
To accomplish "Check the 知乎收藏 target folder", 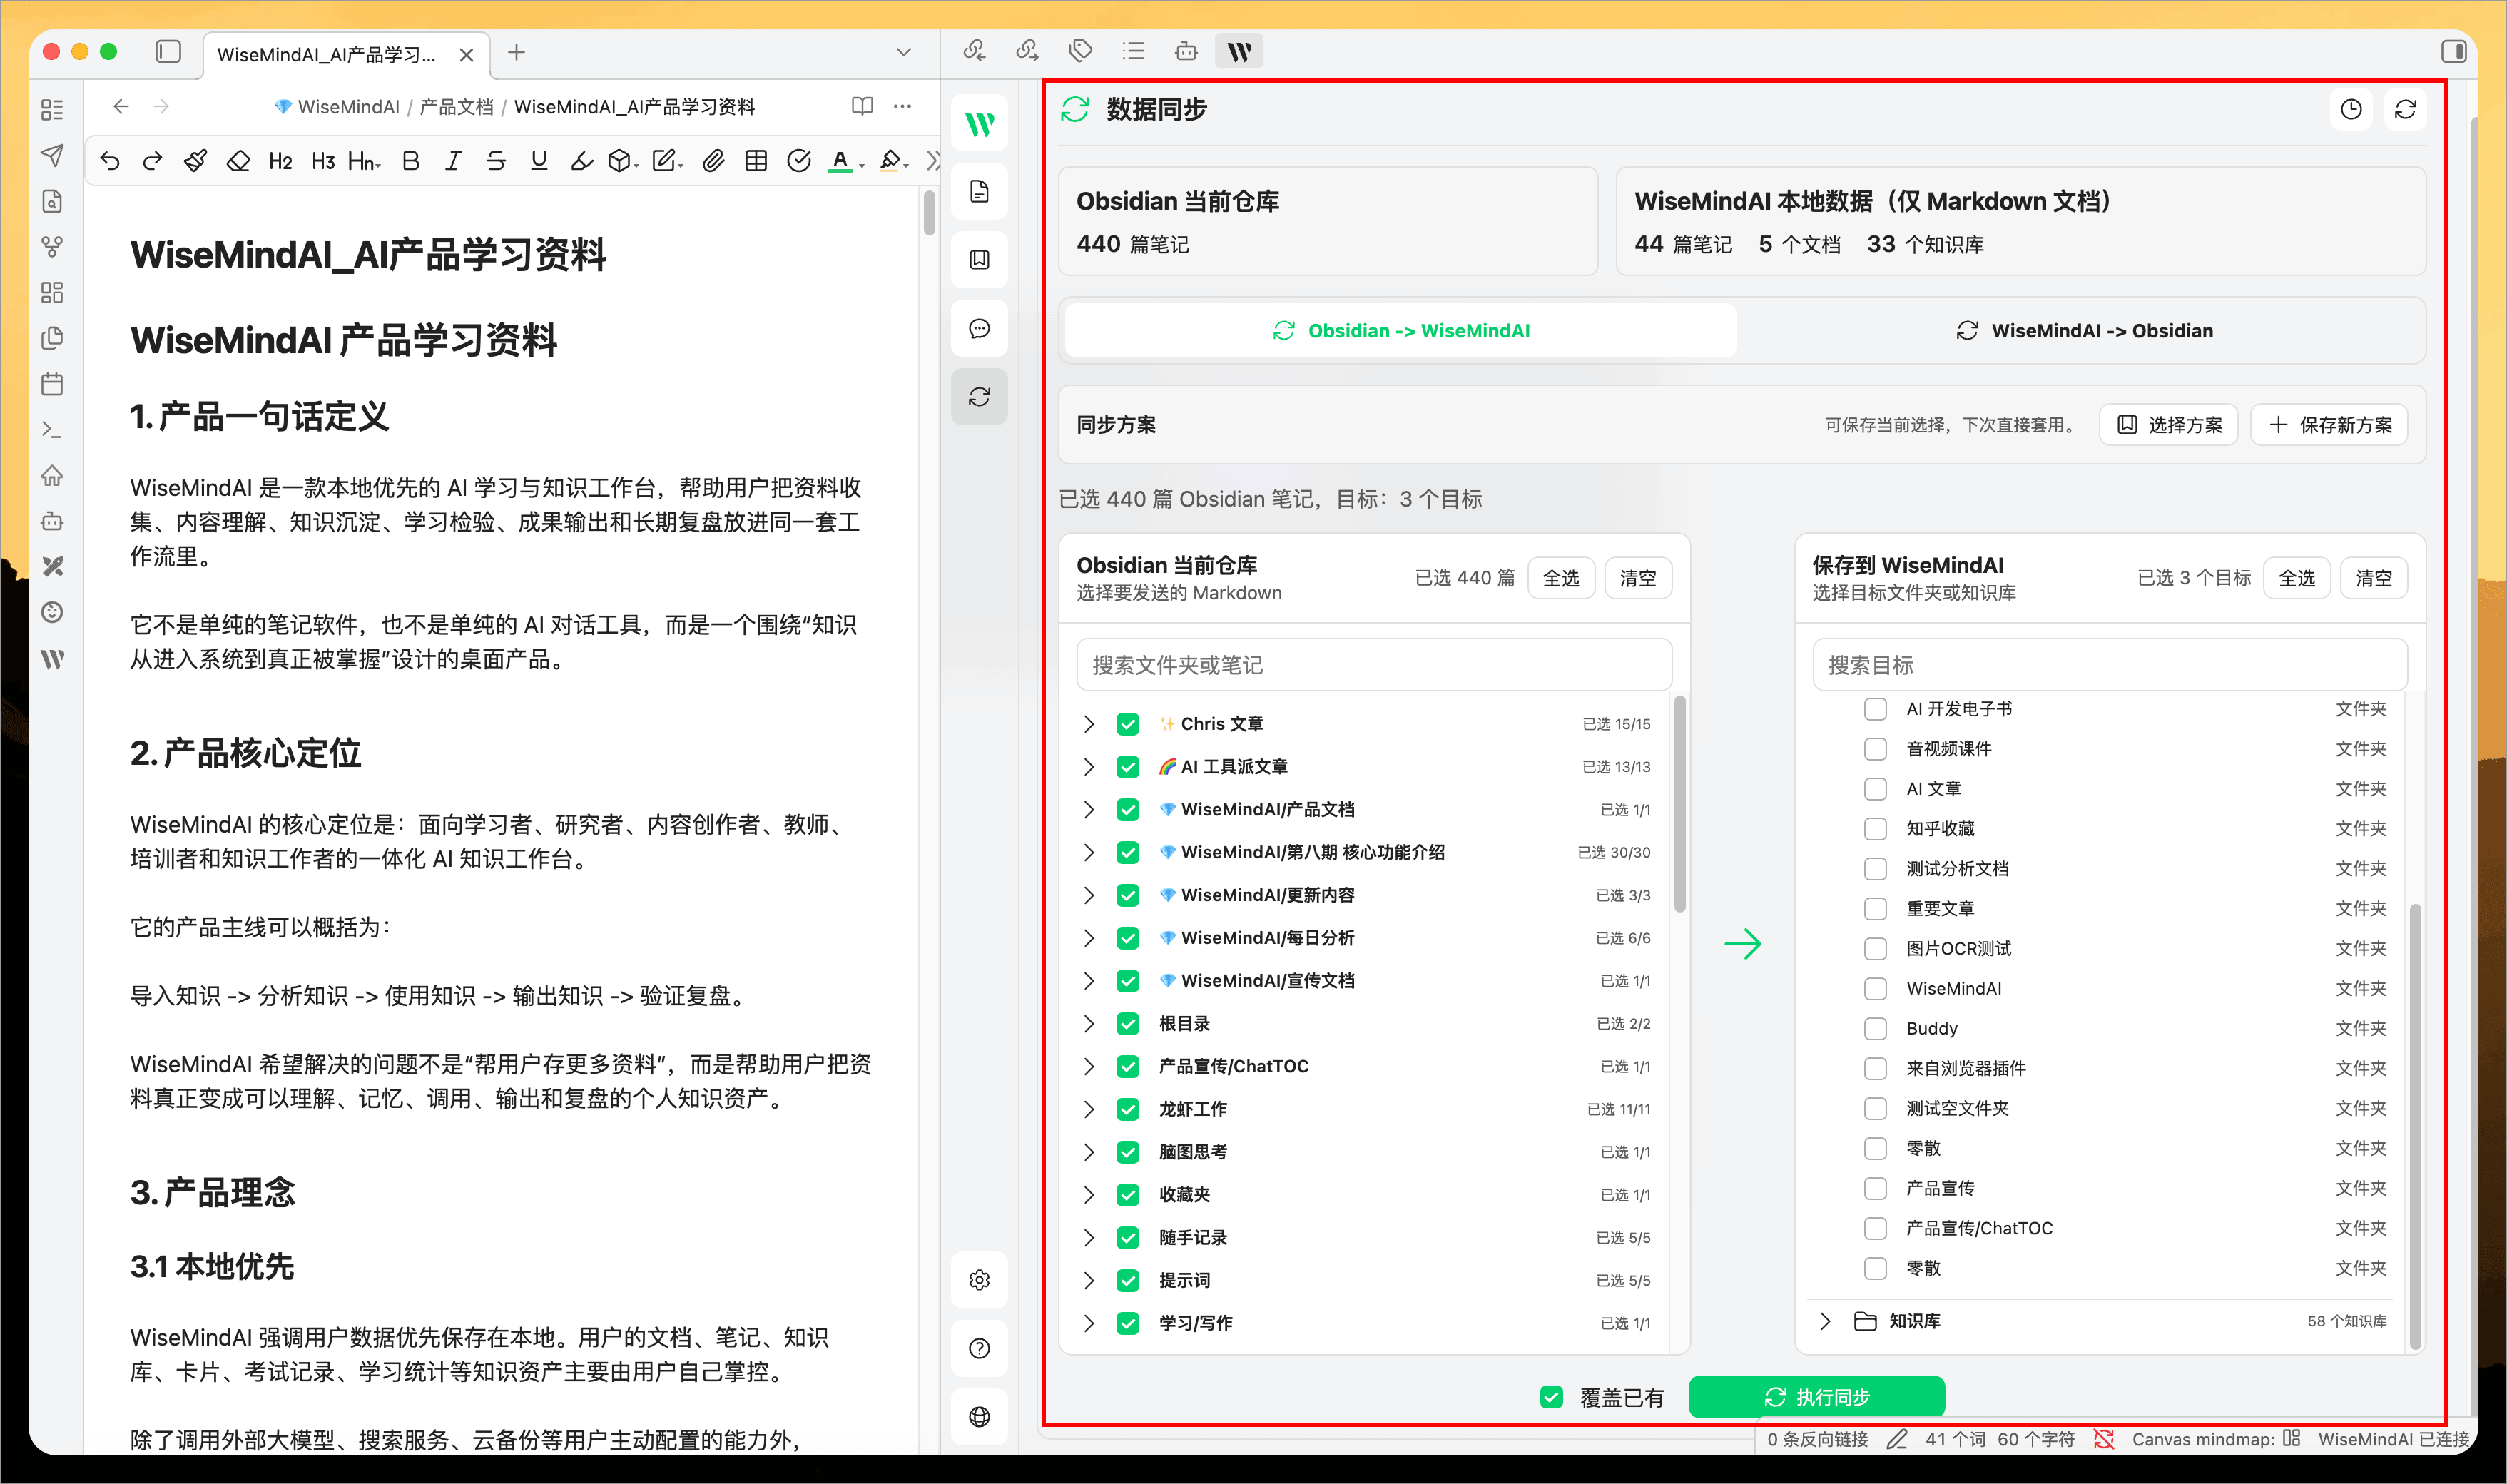I will 1875,829.
